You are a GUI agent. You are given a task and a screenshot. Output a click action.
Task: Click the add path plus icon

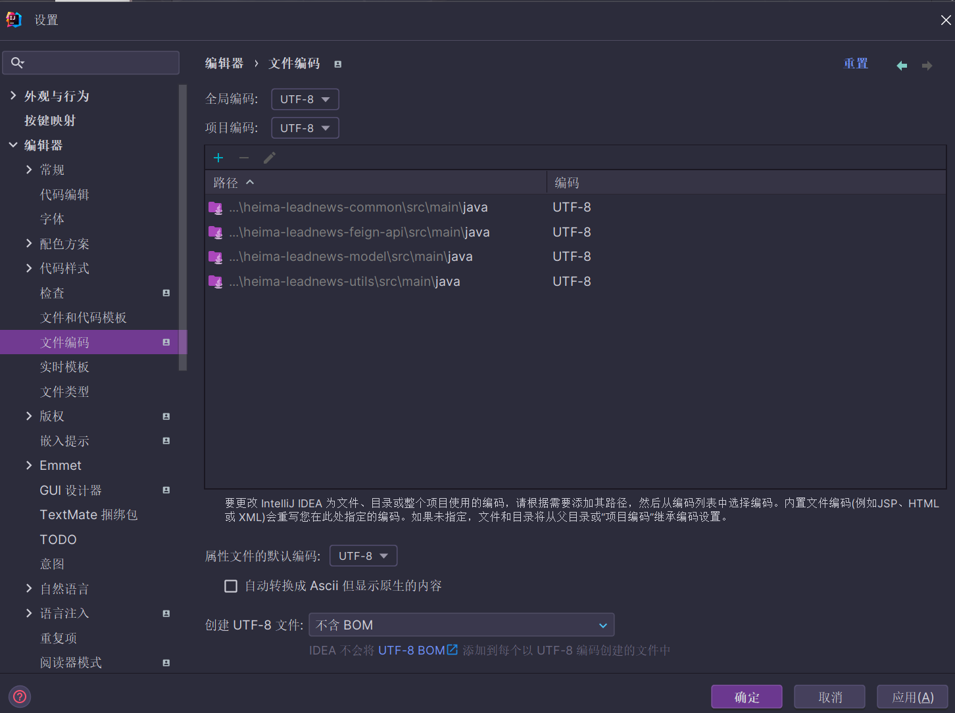pos(218,158)
